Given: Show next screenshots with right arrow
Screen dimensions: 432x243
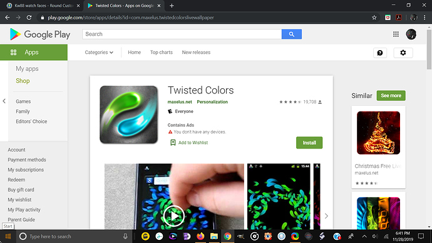Looking at the screenshot, I should [x=326, y=216].
